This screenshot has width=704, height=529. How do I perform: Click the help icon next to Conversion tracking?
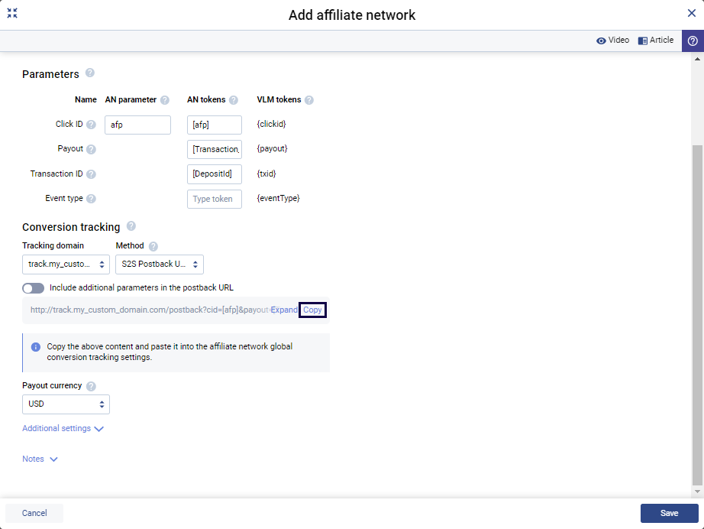coord(131,226)
